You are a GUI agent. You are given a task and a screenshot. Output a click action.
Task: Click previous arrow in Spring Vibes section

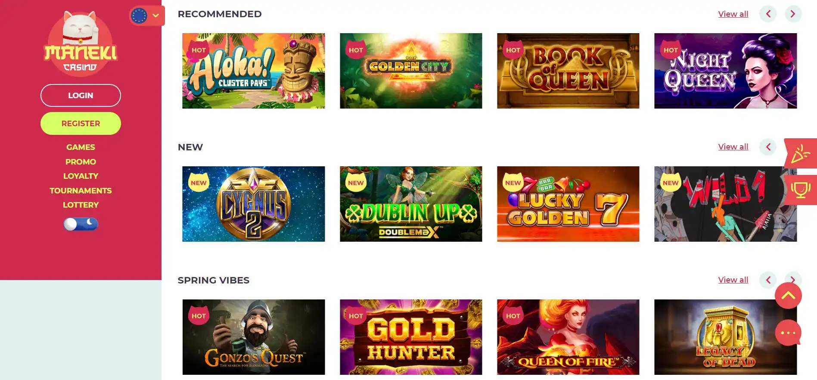pyautogui.click(x=768, y=280)
